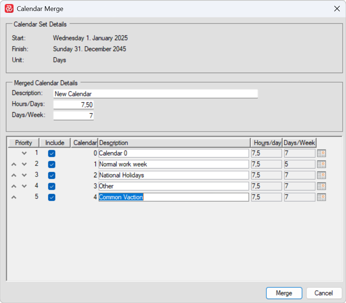Image resolution: width=346 pixels, height=303 pixels.
Task: Click the down chevron beside the Other row
Action: pyautogui.click(x=24, y=186)
